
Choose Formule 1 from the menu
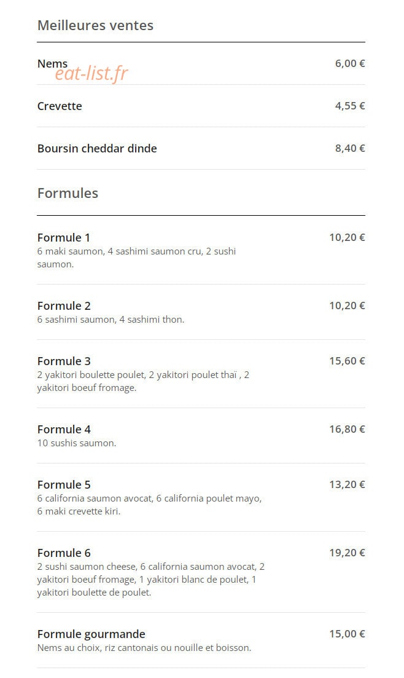pos(201,250)
